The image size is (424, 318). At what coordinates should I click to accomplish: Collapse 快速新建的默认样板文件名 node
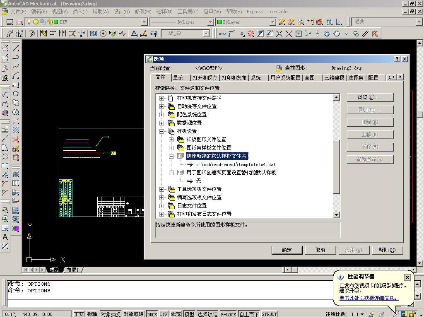point(171,156)
